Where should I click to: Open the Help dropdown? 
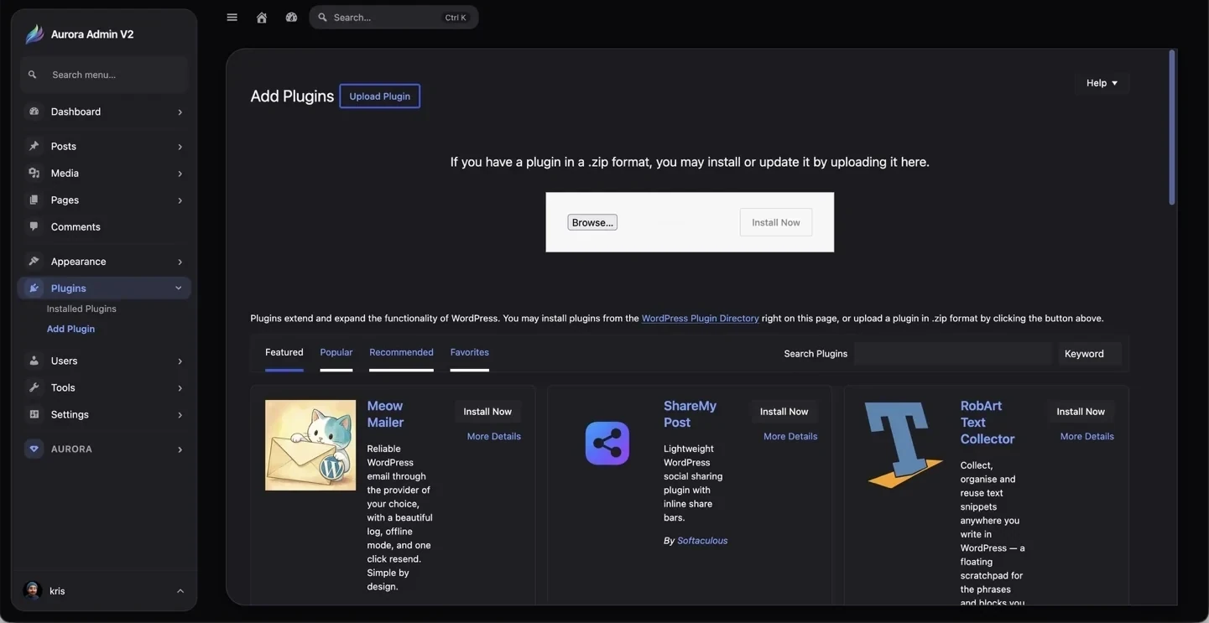pos(1102,83)
